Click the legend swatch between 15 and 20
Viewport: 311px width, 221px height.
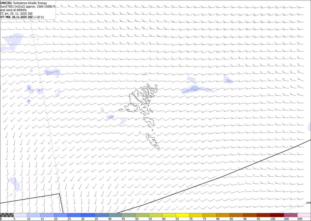click(x=47, y=215)
